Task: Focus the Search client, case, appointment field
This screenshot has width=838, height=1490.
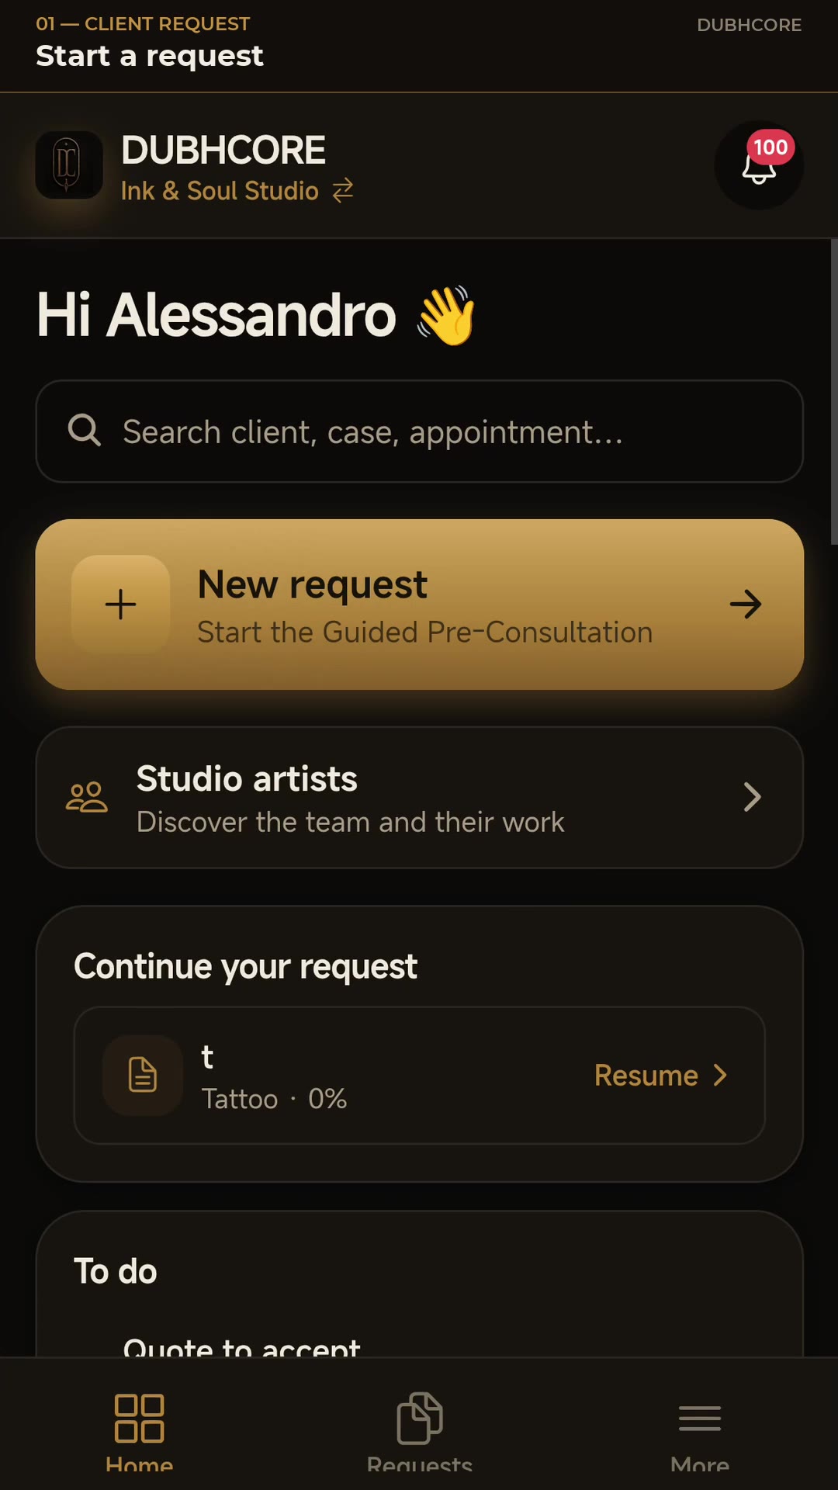Action: (x=420, y=431)
